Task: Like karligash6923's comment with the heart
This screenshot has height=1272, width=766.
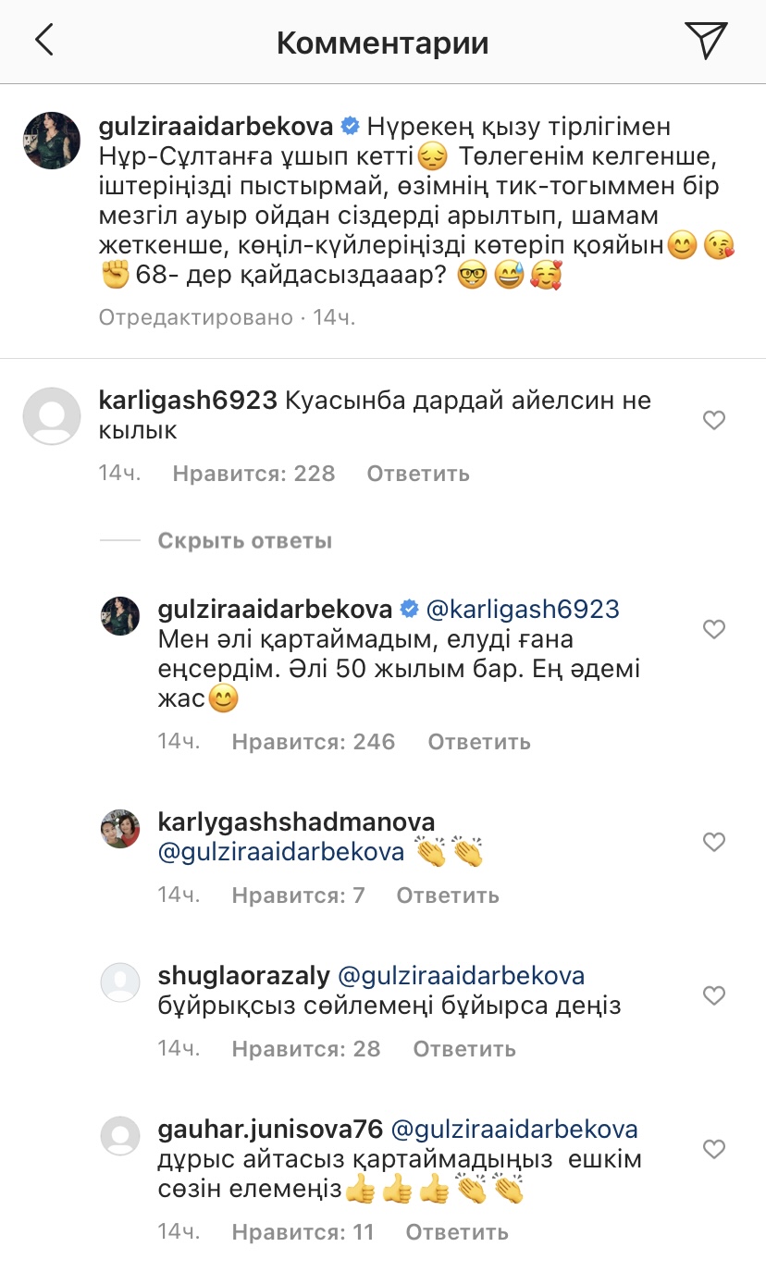Action: coord(714,421)
